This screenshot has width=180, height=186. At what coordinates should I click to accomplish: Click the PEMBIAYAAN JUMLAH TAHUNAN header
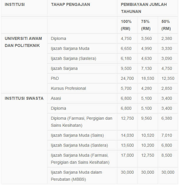[x=144, y=8]
